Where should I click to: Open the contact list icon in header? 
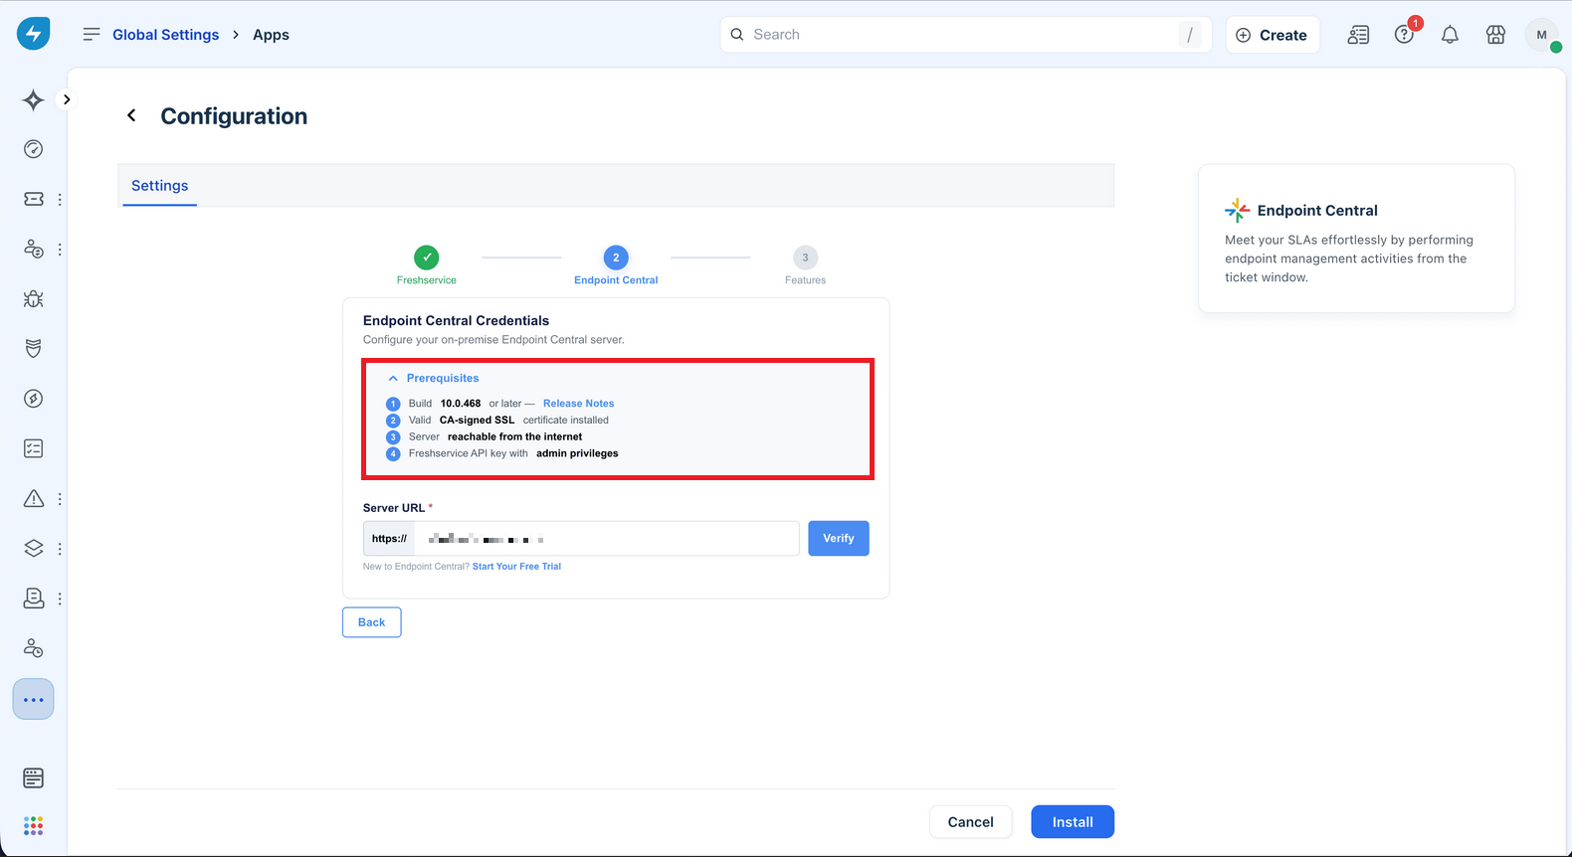pyautogui.click(x=1358, y=35)
